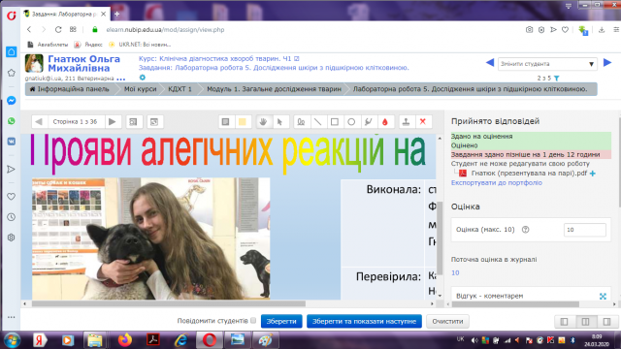Open the student filter funnel icon

pos(557,79)
